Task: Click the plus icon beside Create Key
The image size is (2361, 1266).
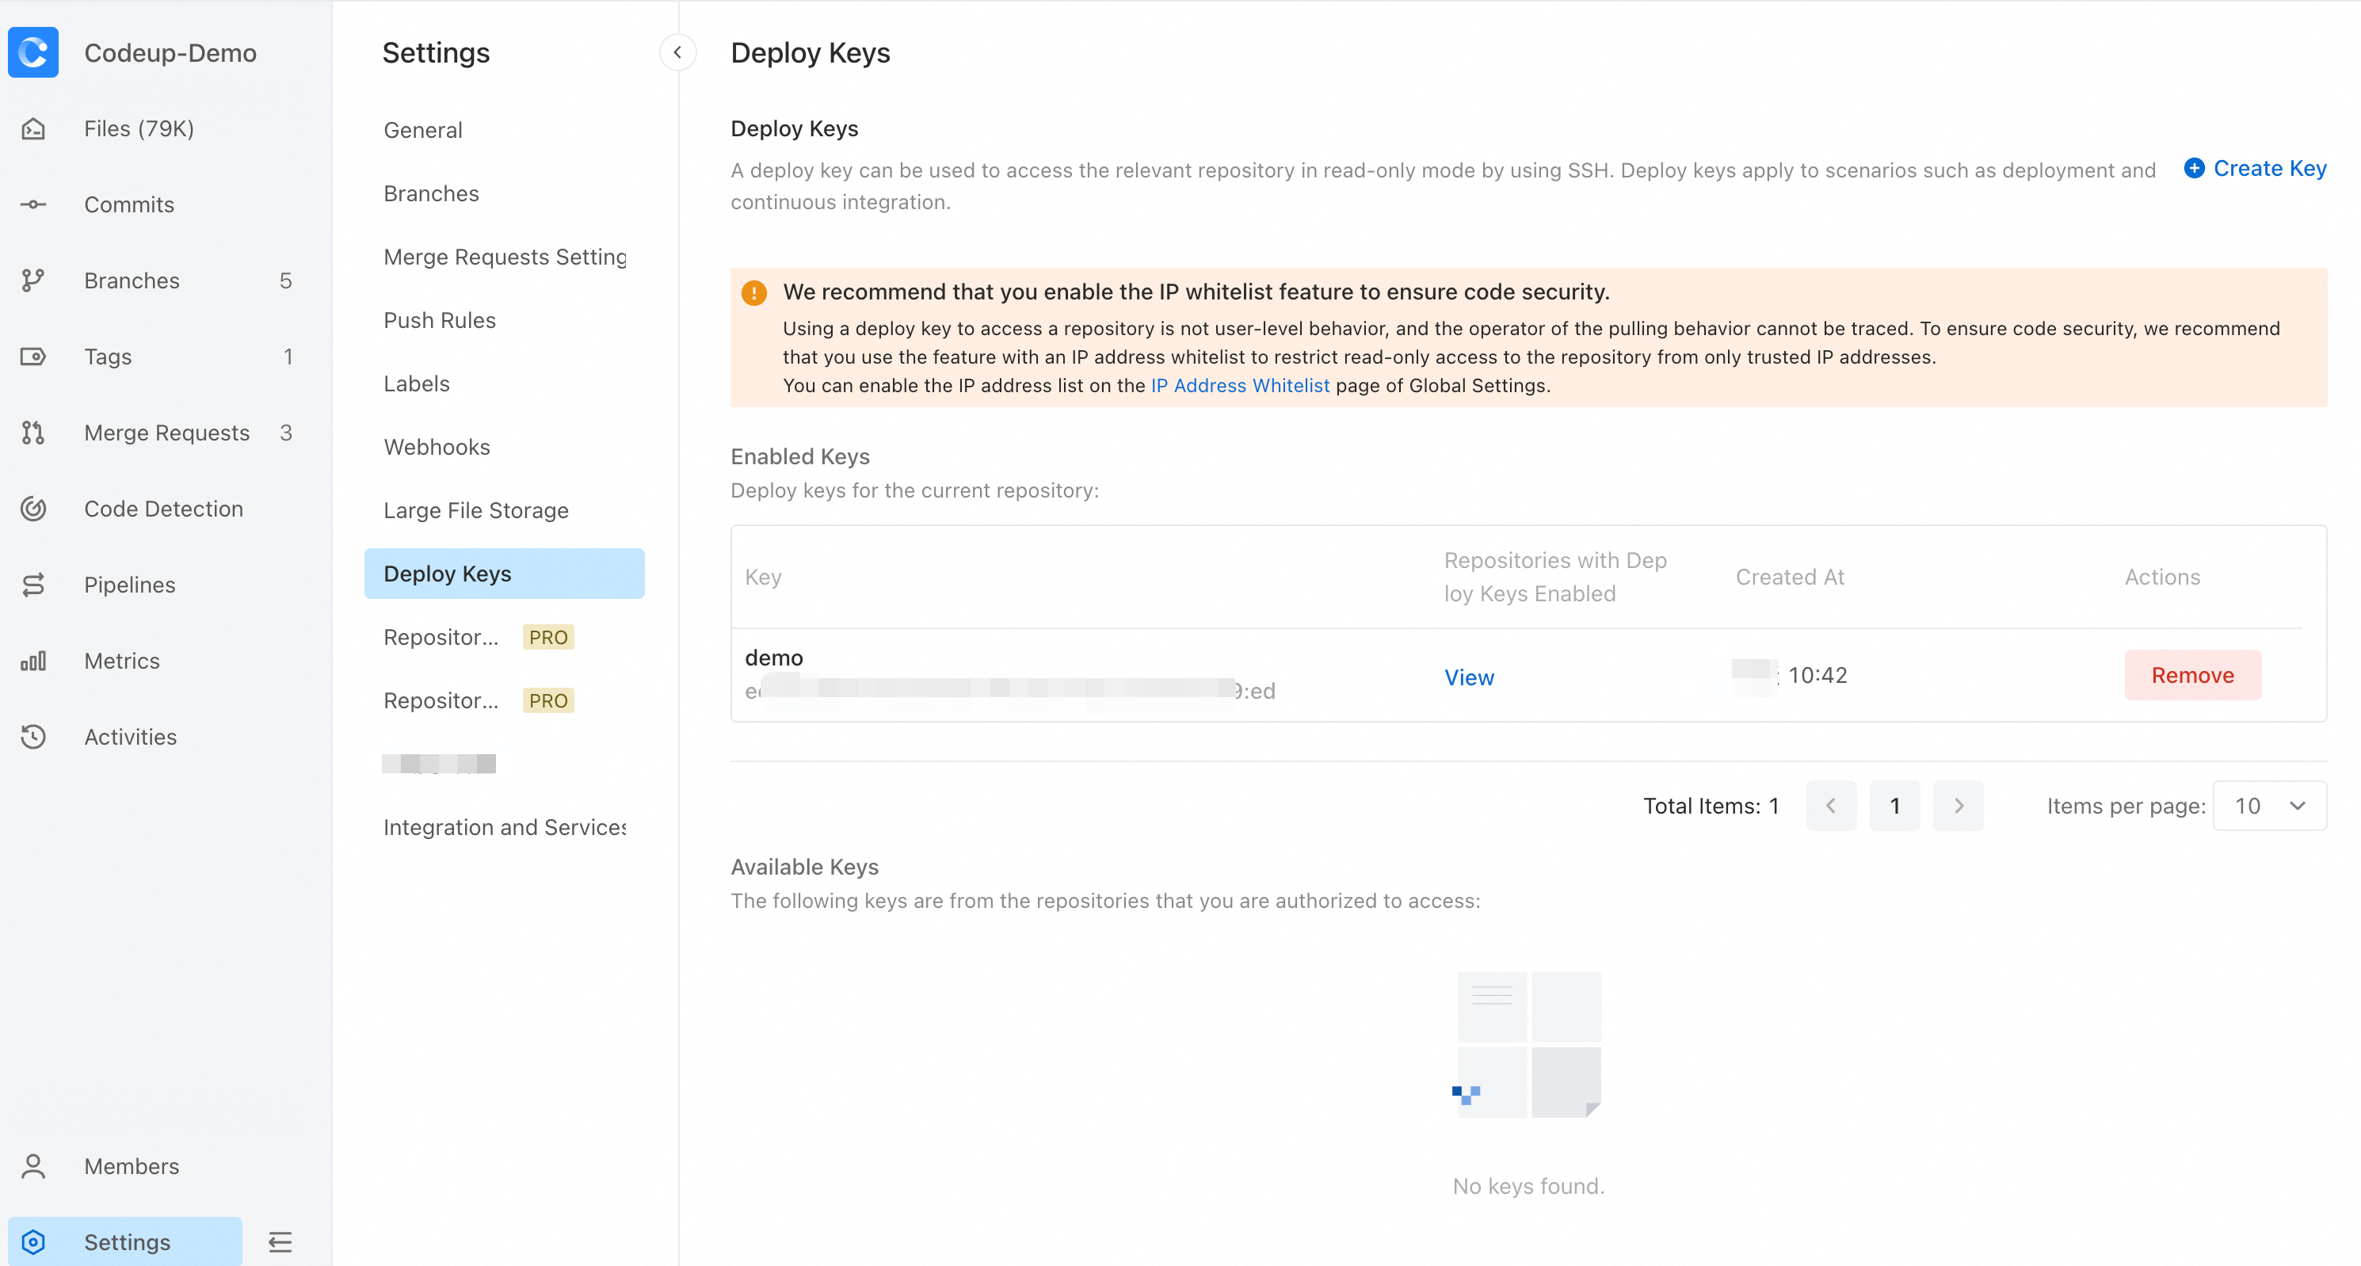Action: pyautogui.click(x=2193, y=168)
